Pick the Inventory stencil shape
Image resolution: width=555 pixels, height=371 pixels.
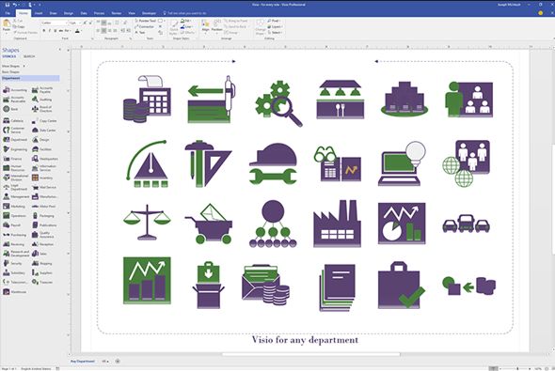pyautogui.click(x=42, y=178)
